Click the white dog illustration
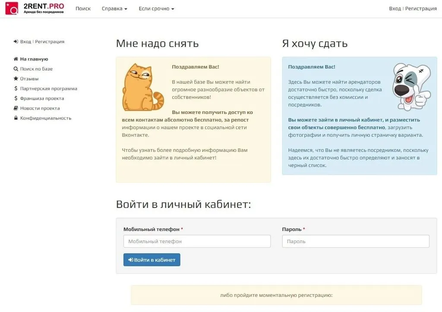The height and width of the screenshot is (312, 442). tap(410, 87)
